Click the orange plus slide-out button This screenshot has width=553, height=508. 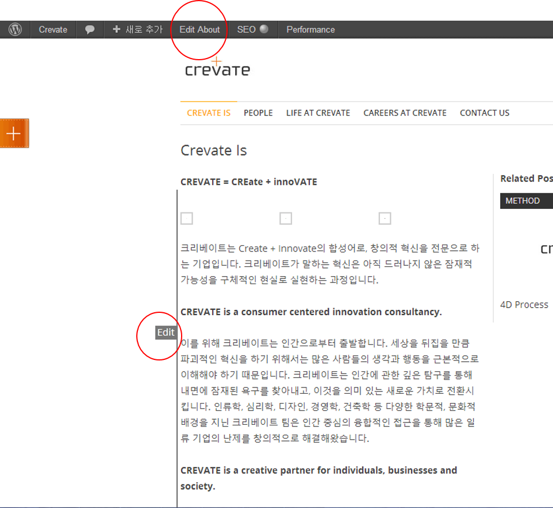click(x=14, y=134)
